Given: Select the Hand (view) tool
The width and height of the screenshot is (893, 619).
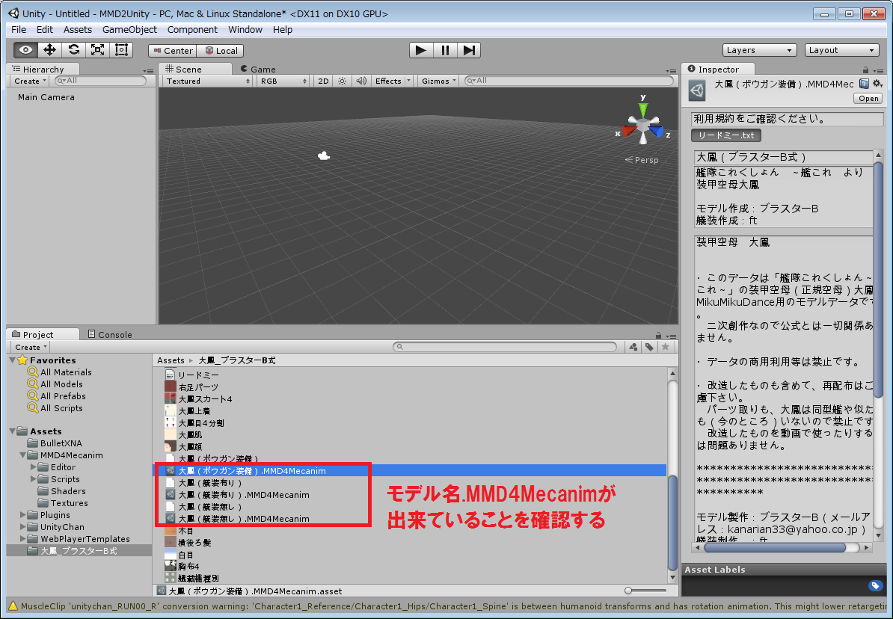Looking at the screenshot, I should pyautogui.click(x=25, y=50).
